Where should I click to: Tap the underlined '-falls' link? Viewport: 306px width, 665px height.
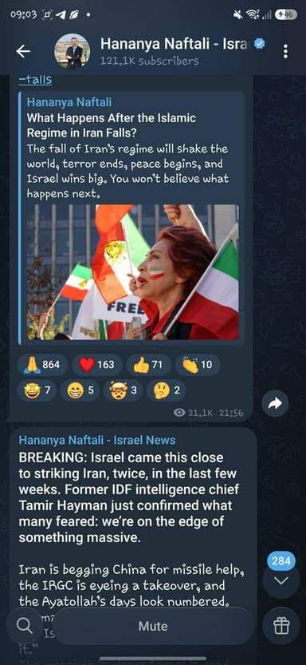coord(35,79)
